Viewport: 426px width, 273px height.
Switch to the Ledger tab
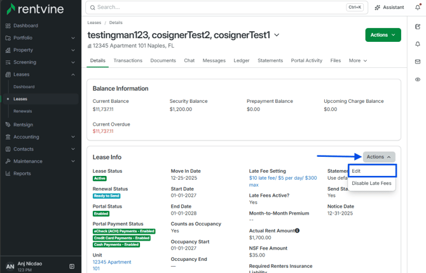point(242,60)
